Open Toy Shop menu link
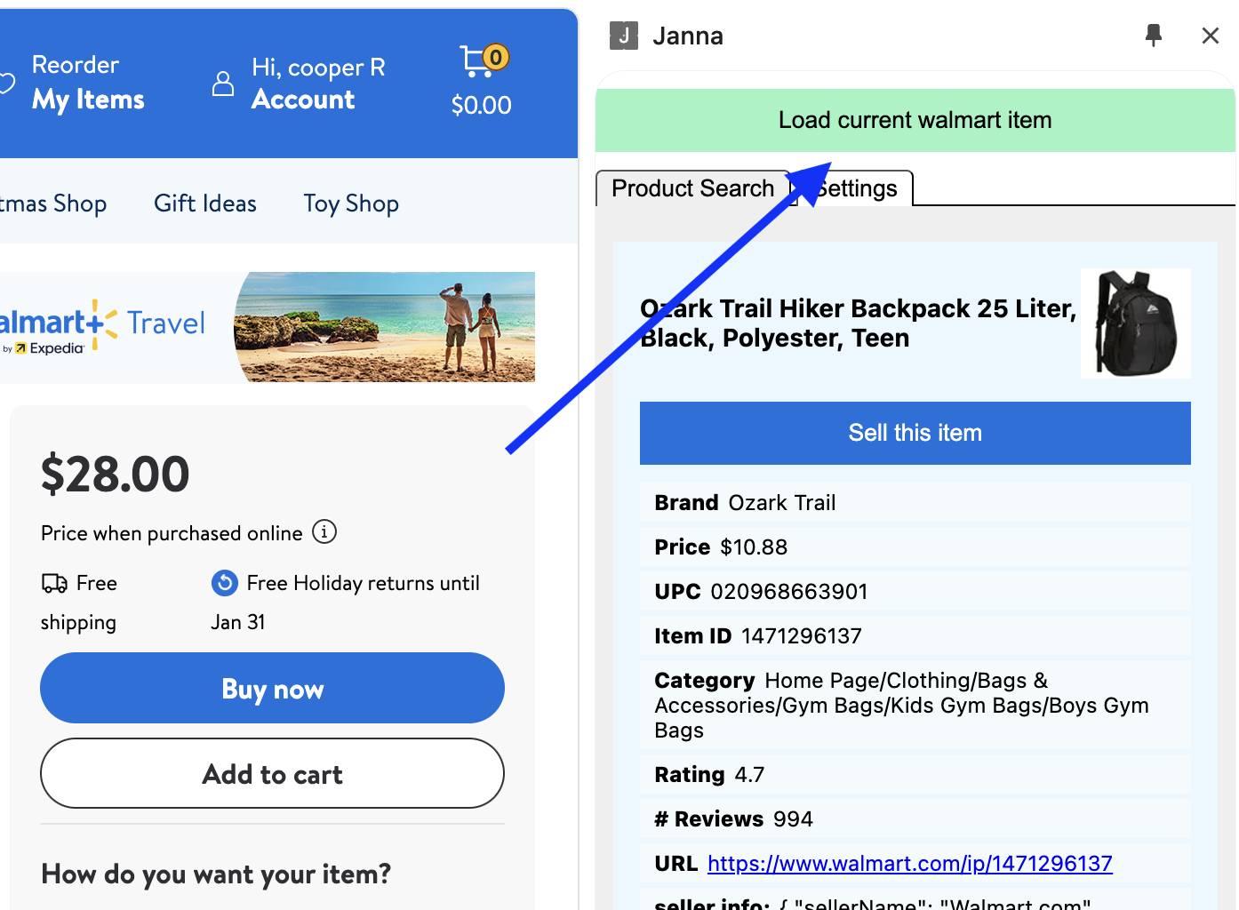Image resolution: width=1239 pixels, height=910 pixels. click(x=351, y=204)
